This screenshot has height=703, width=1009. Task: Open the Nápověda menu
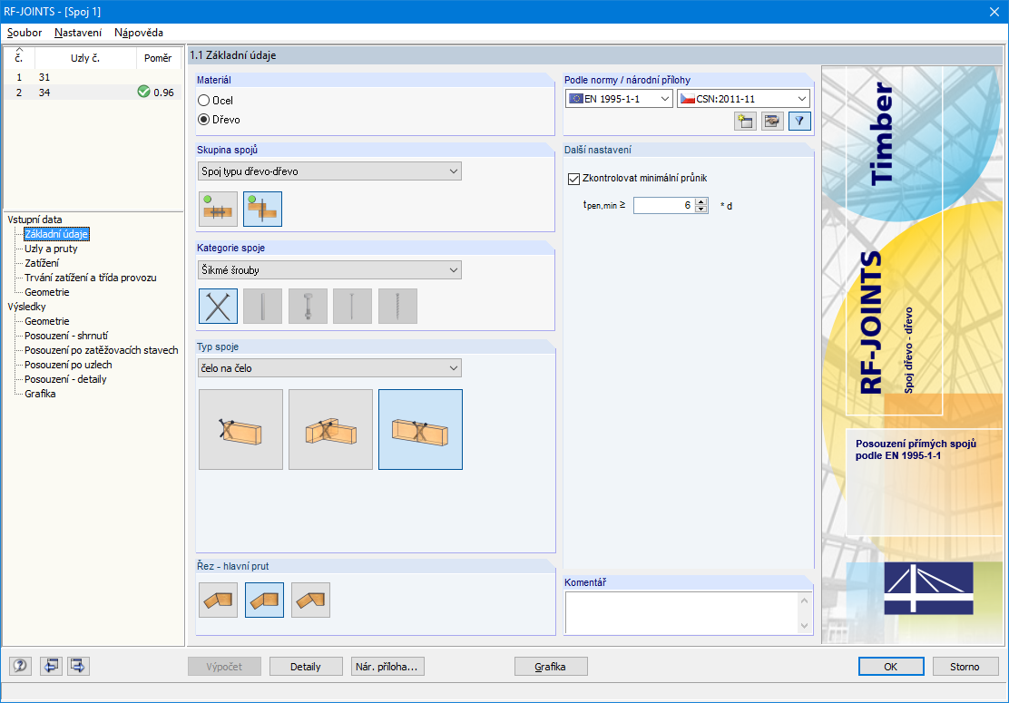[138, 33]
